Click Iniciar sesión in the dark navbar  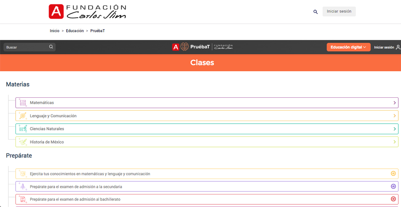pyautogui.click(x=384, y=47)
